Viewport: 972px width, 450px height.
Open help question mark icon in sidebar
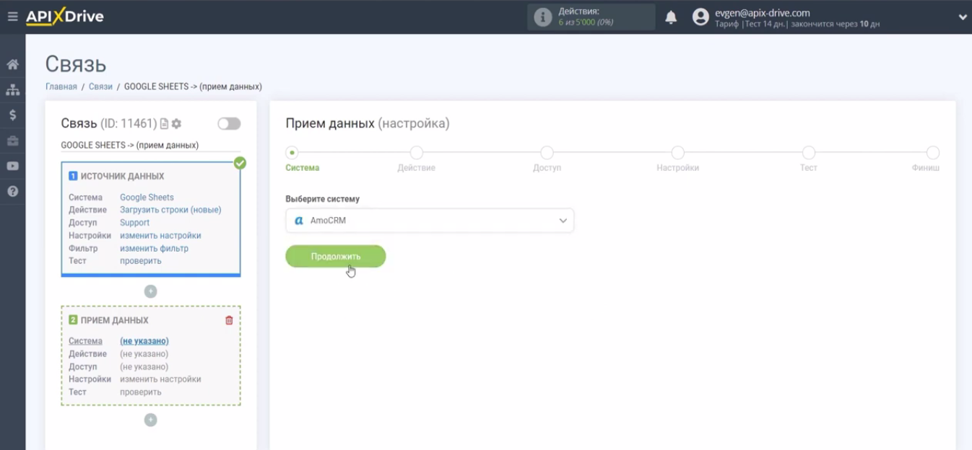(12, 192)
